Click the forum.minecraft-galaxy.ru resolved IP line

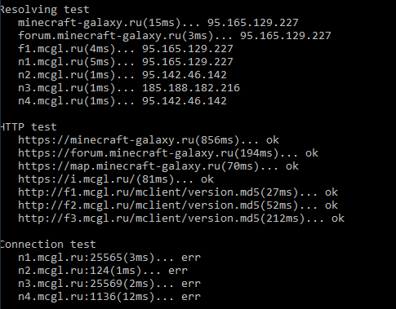175,36
